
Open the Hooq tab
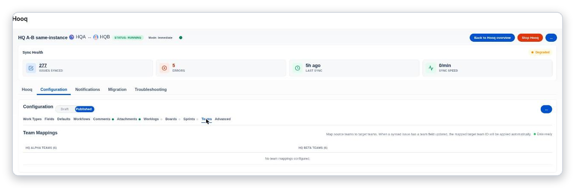27,90
